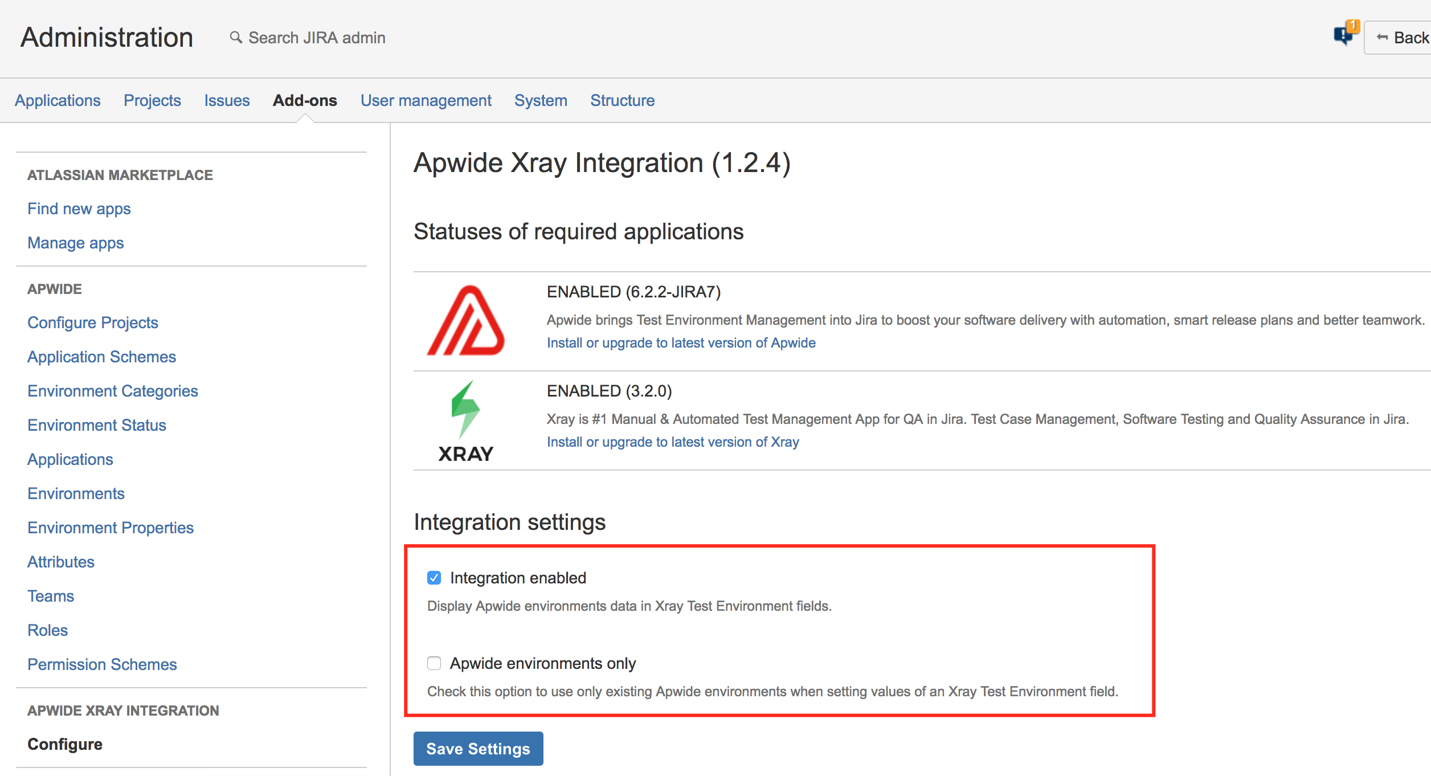Open the Teams sidebar link
The image size is (1431, 776).
51,596
